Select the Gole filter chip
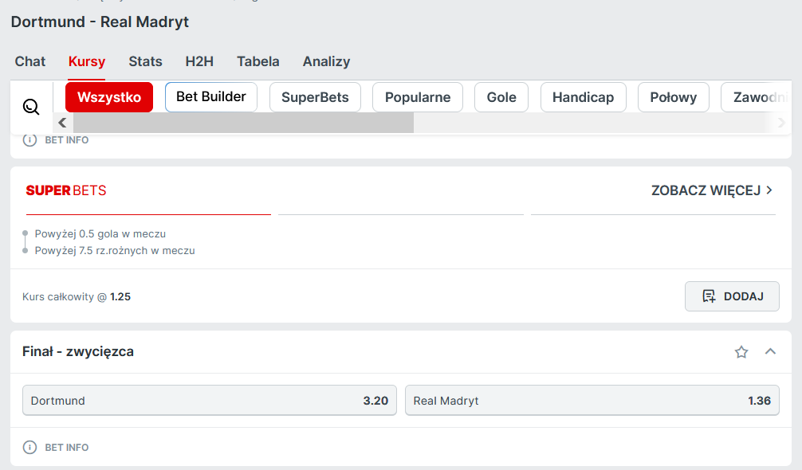Screen dimensions: 802x470 click(501, 97)
